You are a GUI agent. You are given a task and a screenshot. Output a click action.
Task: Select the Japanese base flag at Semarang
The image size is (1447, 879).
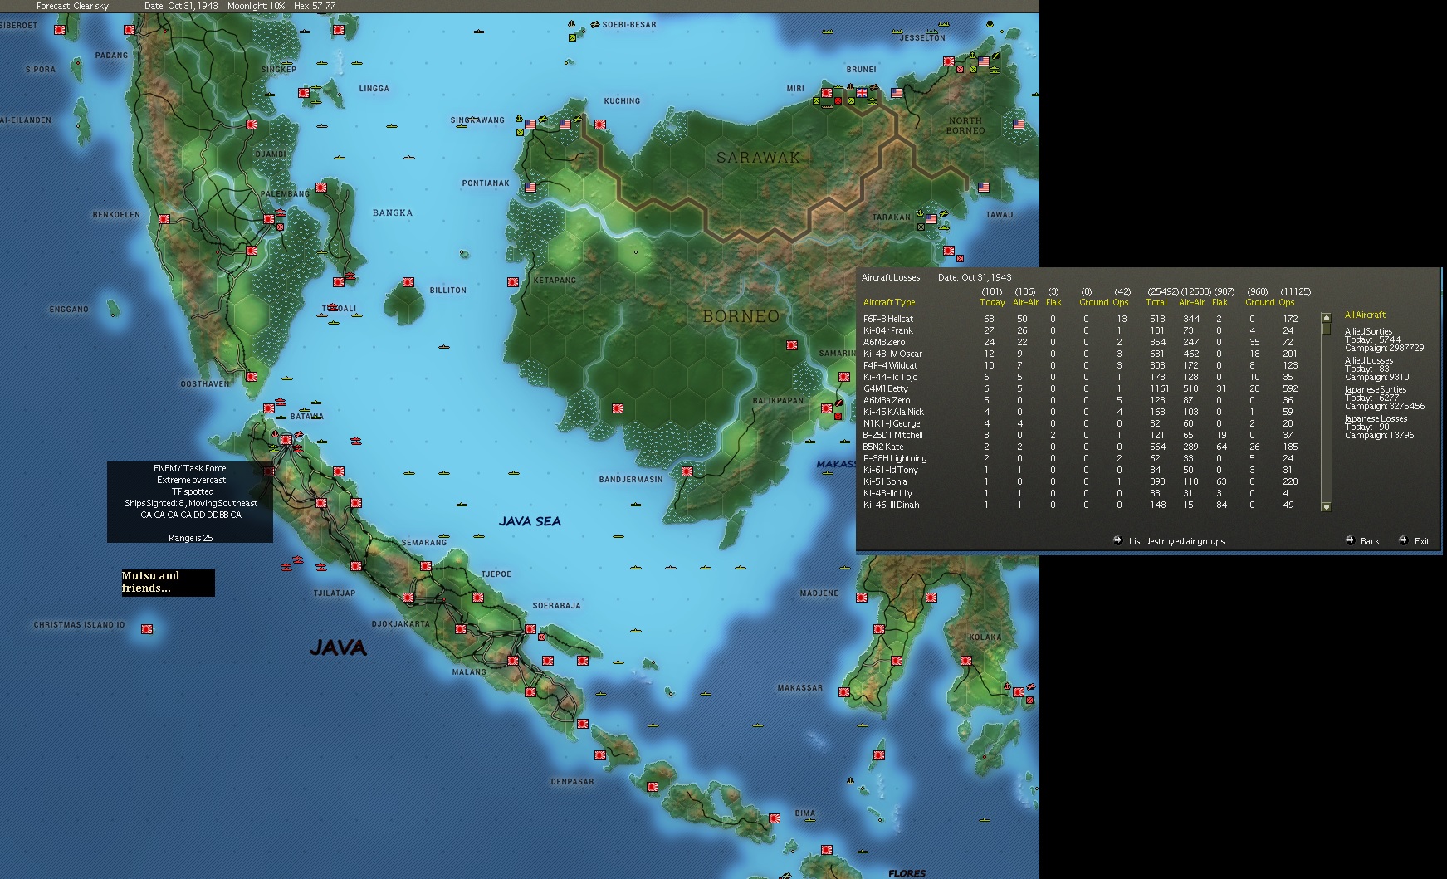click(x=426, y=566)
